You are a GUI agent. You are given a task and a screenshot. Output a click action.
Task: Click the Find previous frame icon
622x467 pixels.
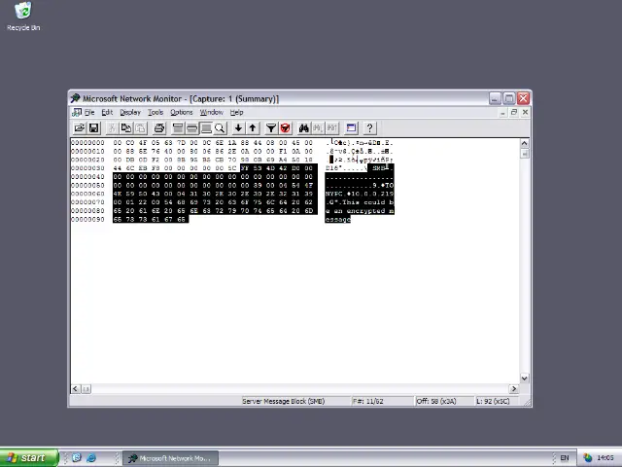(x=332, y=127)
